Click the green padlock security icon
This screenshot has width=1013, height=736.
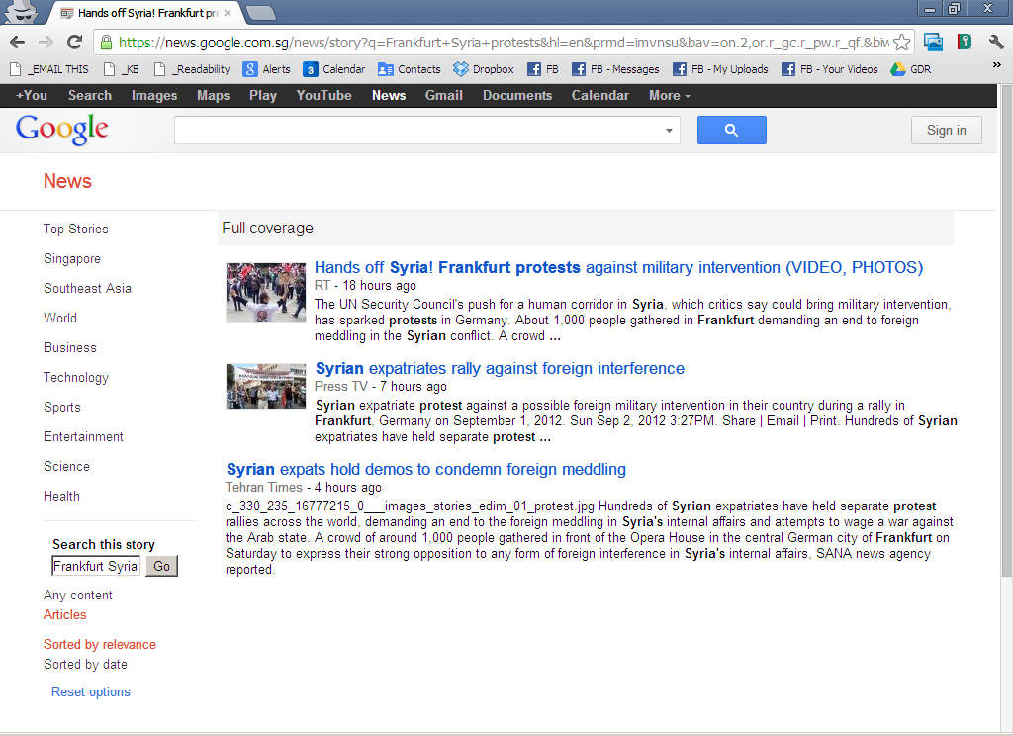pyautogui.click(x=106, y=43)
